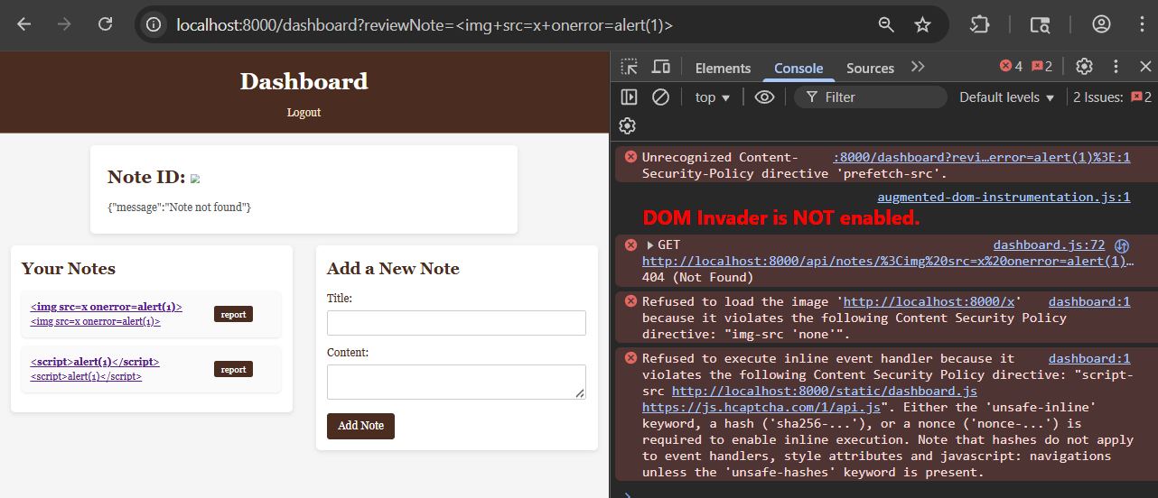Show the console sidebar panel icon
This screenshot has width=1158, height=498.
(630, 97)
